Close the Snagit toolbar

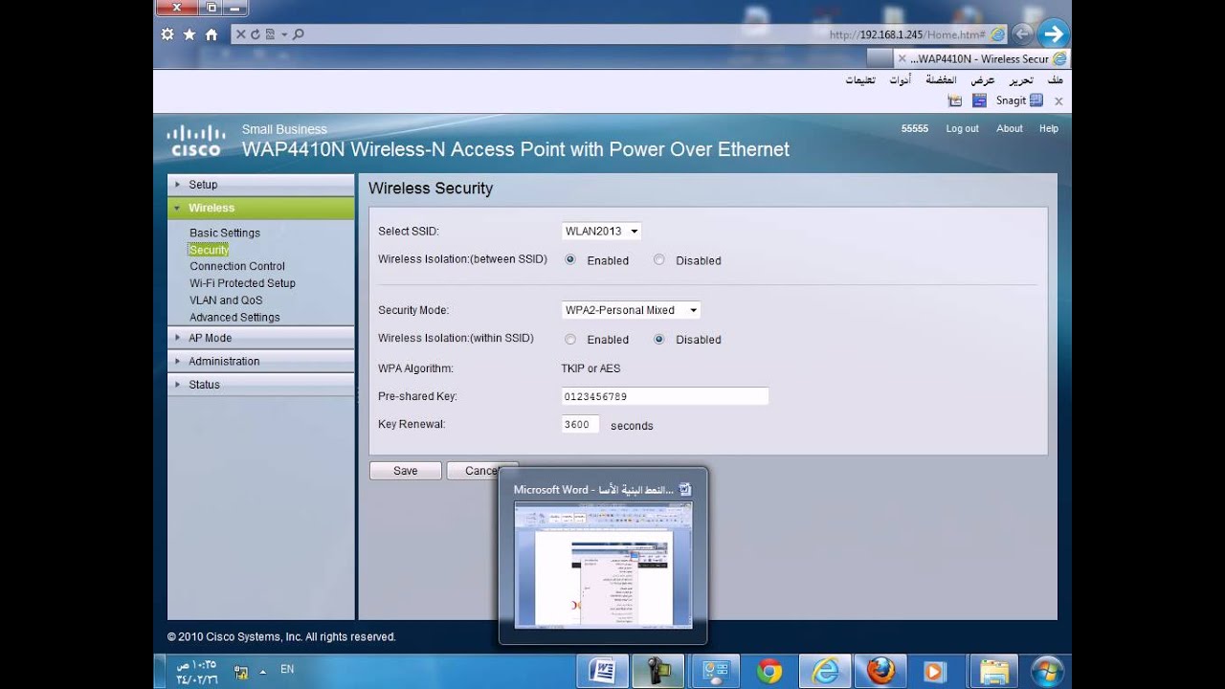pos(1058,100)
